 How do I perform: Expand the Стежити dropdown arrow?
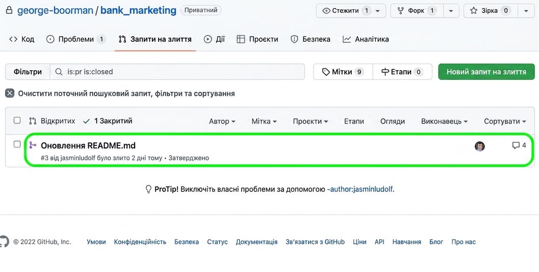378,11
